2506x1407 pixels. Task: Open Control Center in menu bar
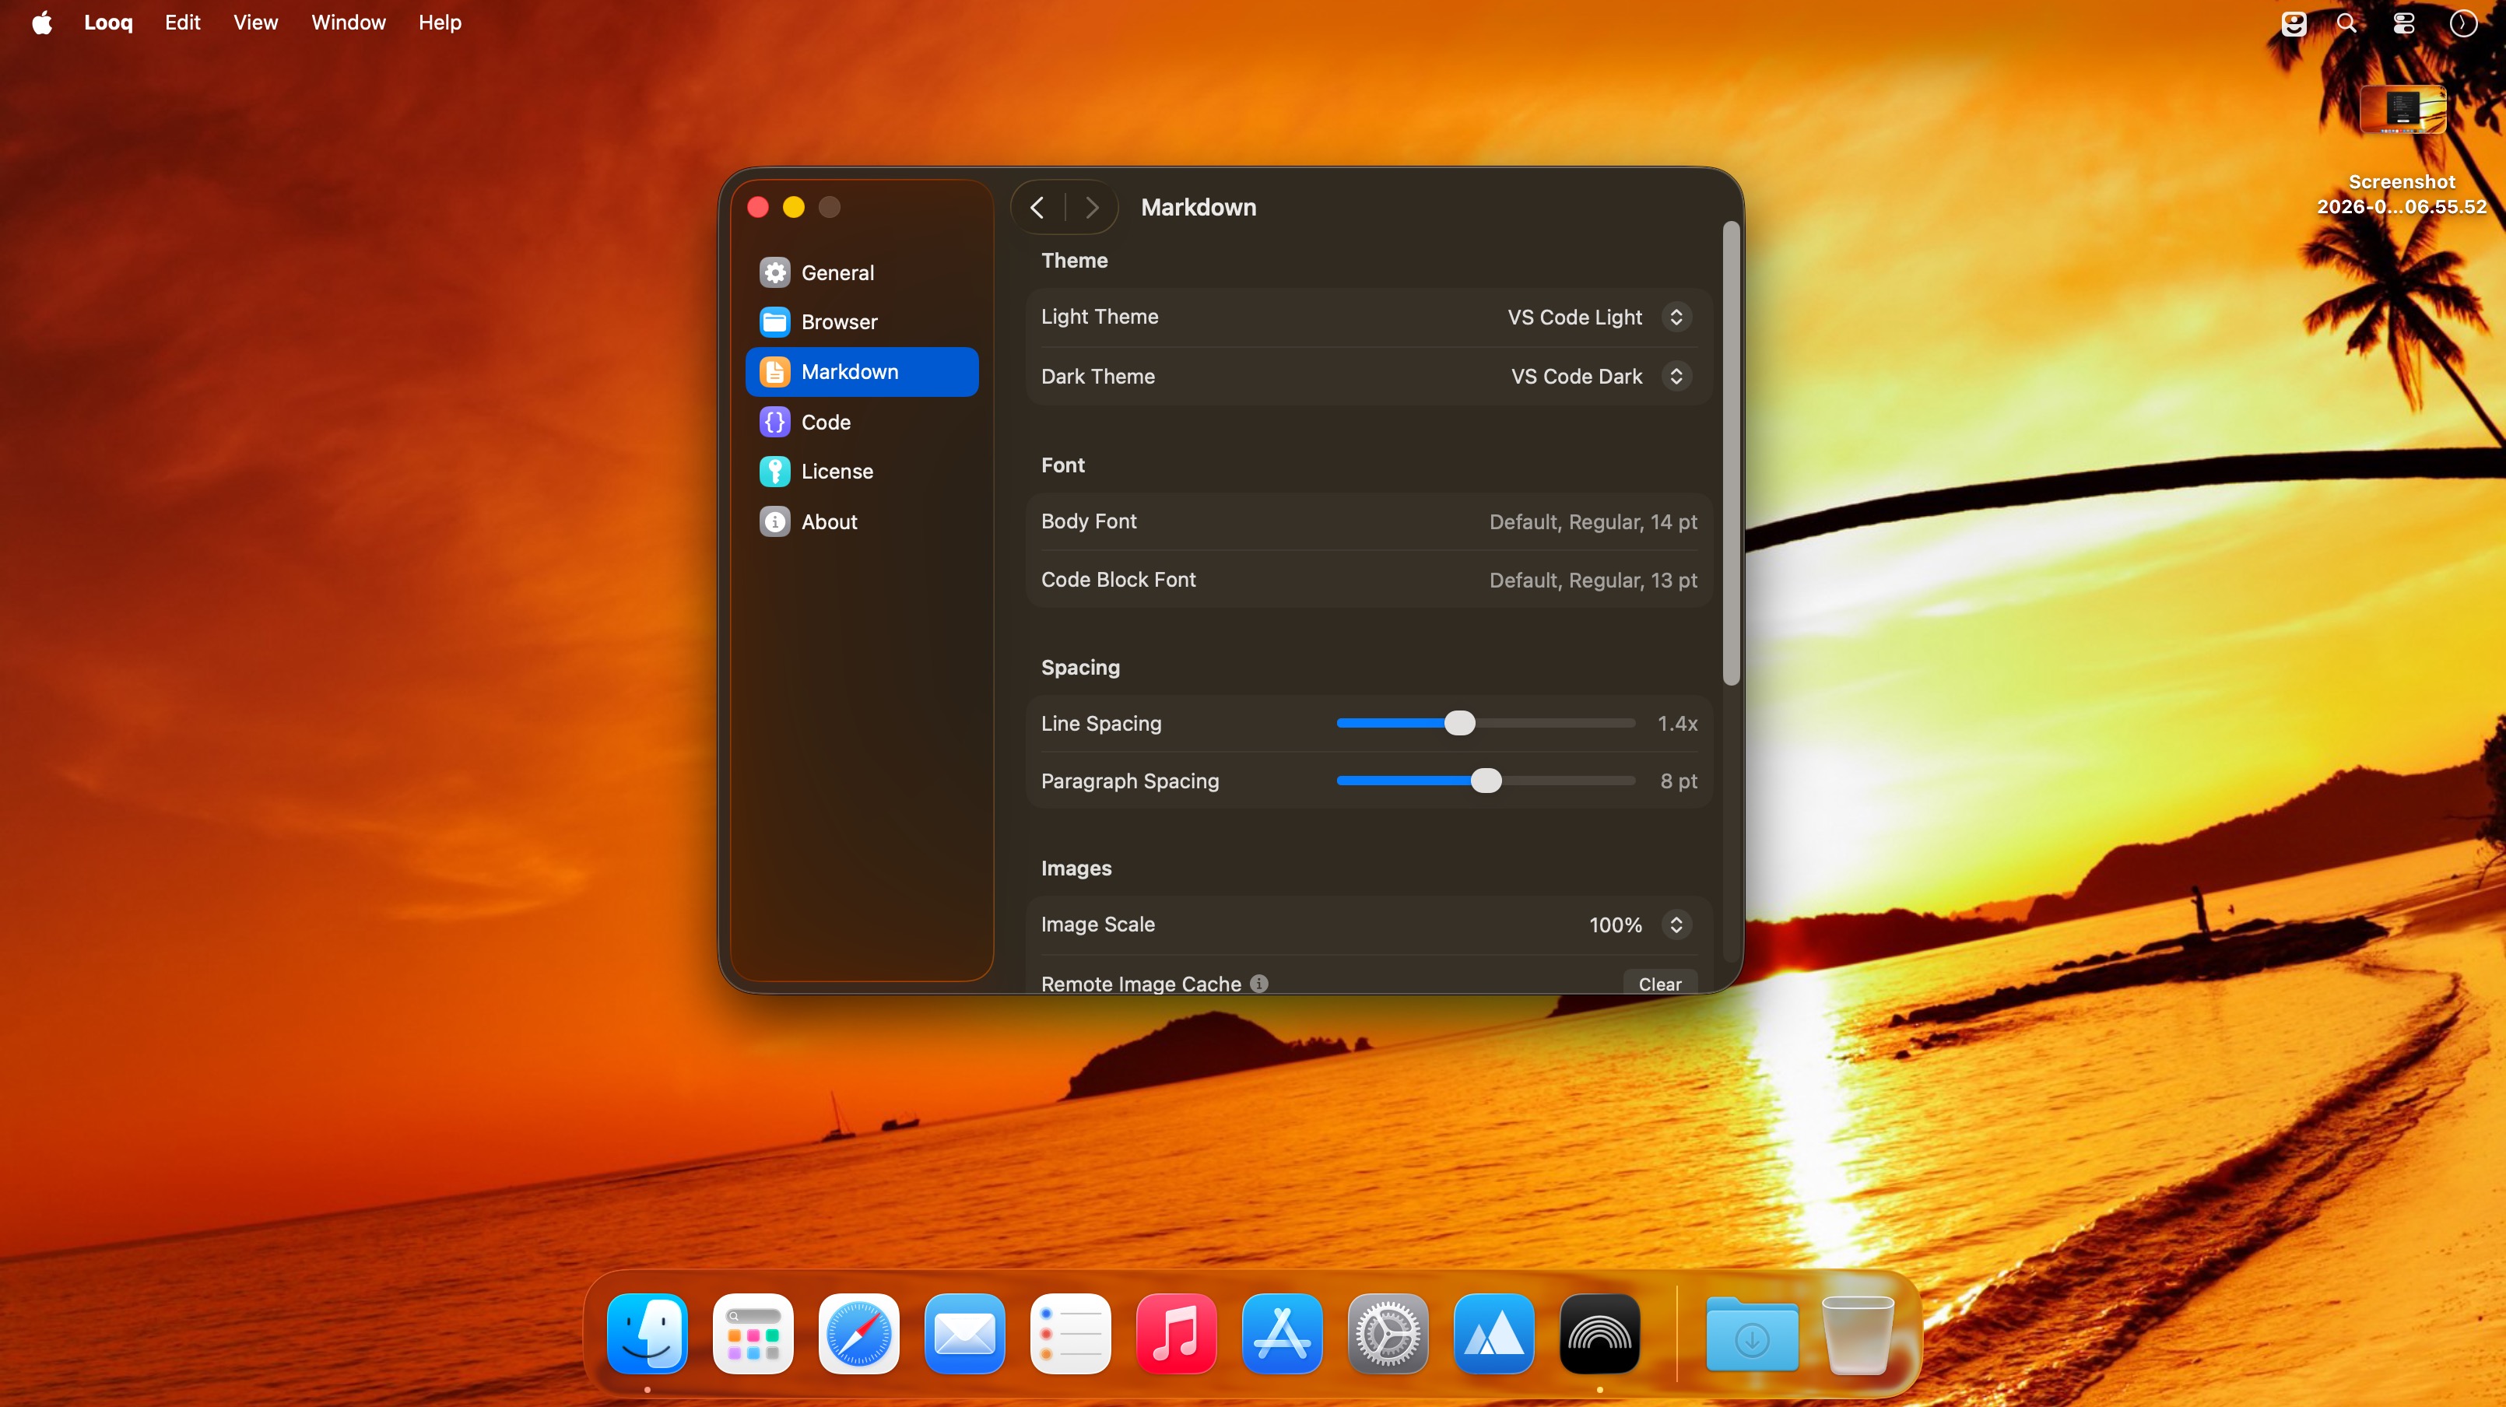[x=2404, y=23]
